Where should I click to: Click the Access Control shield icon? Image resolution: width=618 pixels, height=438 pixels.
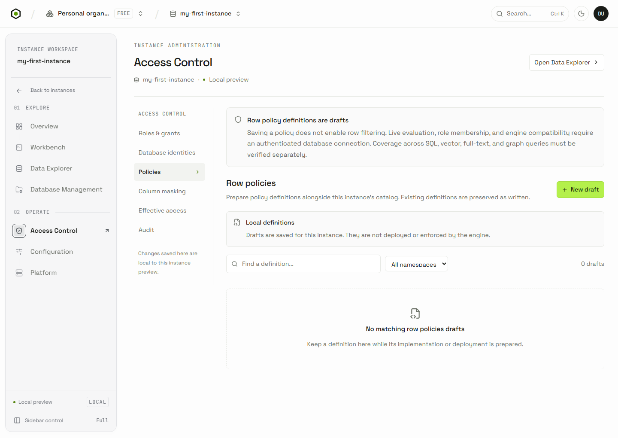coord(19,231)
